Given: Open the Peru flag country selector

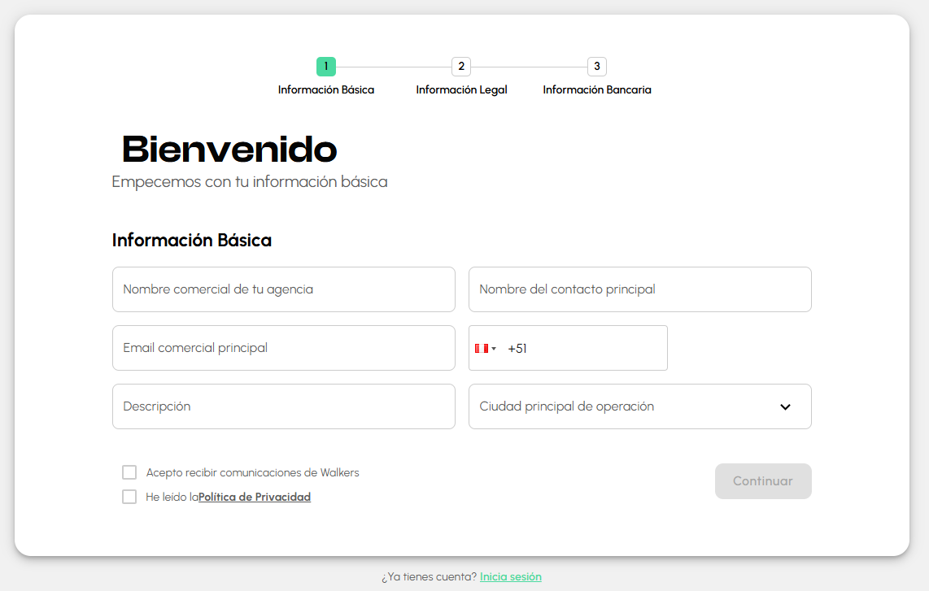Looking at the screenshot, I should pyautogui.click(x=485, y=348).
